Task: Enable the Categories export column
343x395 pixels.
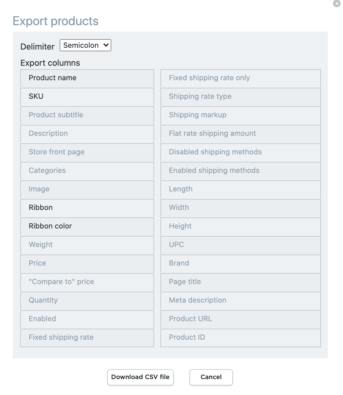Action: pos(87,171)
